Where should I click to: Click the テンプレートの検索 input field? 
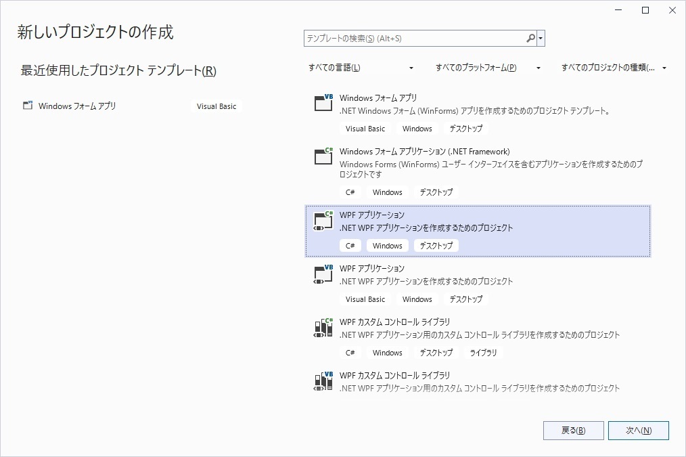(x=406, y=38)
